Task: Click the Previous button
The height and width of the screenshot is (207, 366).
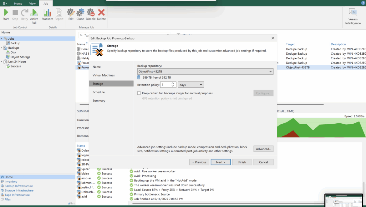Action: (x=199, y=162)
